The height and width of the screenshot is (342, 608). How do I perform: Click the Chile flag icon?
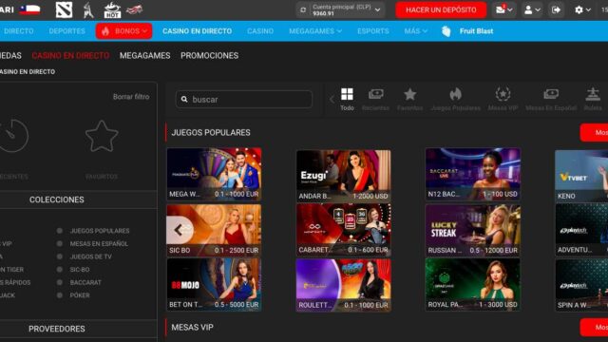tap(29, 9)
